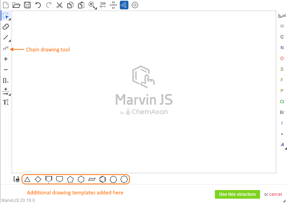The image size is (287, 203).
Task: Click the increase charge plus tool
Action: [x=6, y=59]
